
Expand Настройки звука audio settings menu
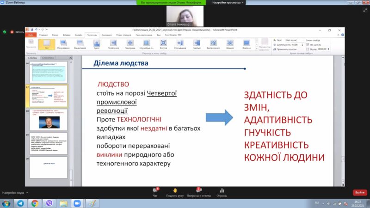(x=13, y=192)
